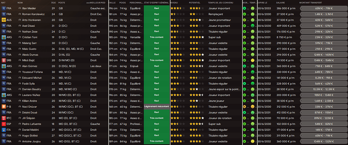Click the neutral yellow face icon for Miloš Bajić

tap(252, 61)
